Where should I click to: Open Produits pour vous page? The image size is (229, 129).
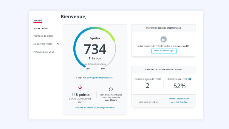(x=44, y=52)
